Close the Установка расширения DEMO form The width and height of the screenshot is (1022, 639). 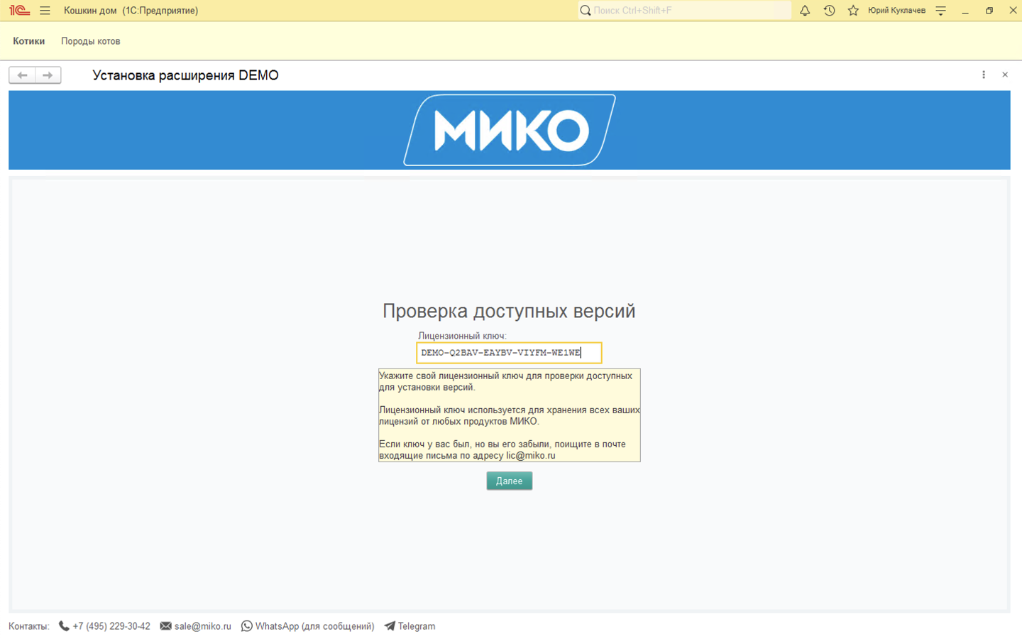pos(1005,75)
